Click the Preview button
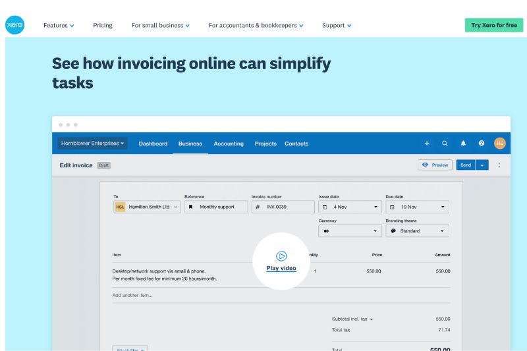527x351 pixels. click(435, 165)
